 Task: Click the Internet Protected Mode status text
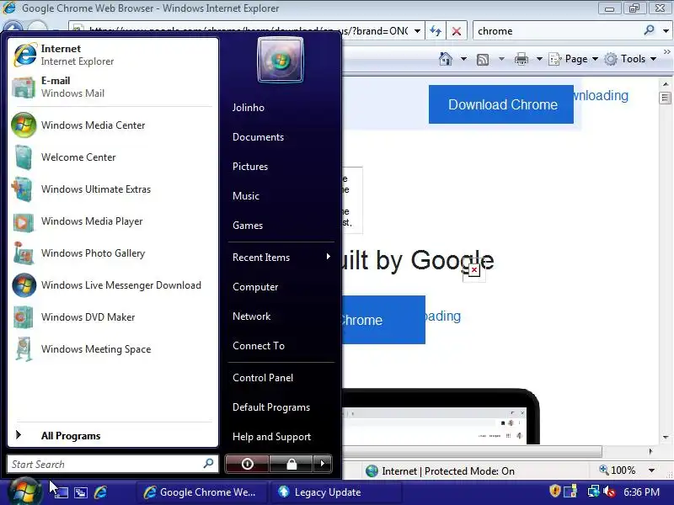(x=448, y=471)
